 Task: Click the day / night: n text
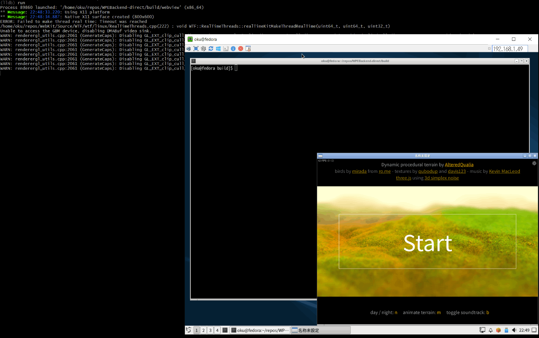tap(384, 313)
